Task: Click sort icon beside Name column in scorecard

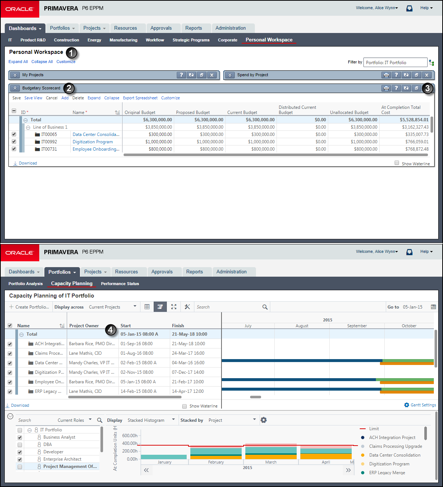Action: coord(117,112)
